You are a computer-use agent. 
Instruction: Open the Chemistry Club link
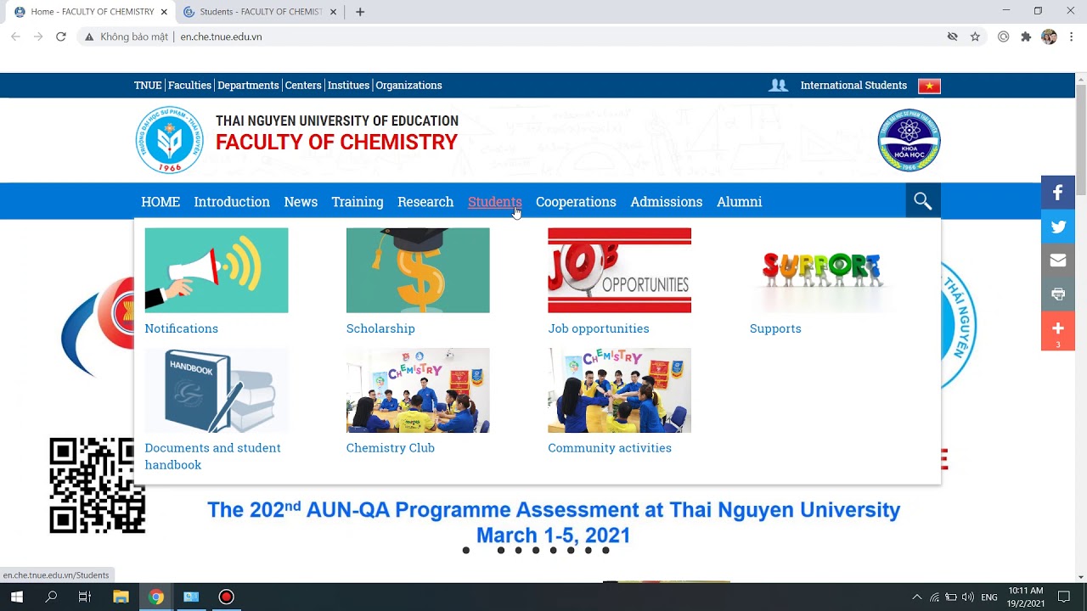tap(391, 448)
